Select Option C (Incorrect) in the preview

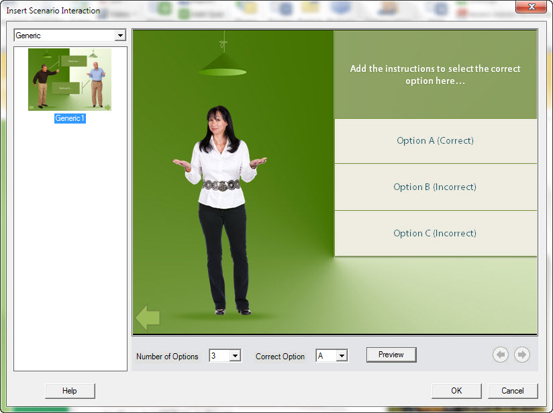(435, 233)
